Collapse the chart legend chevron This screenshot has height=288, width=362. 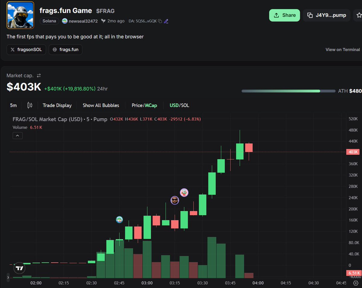pyautogui.click(x=17, y=136)
